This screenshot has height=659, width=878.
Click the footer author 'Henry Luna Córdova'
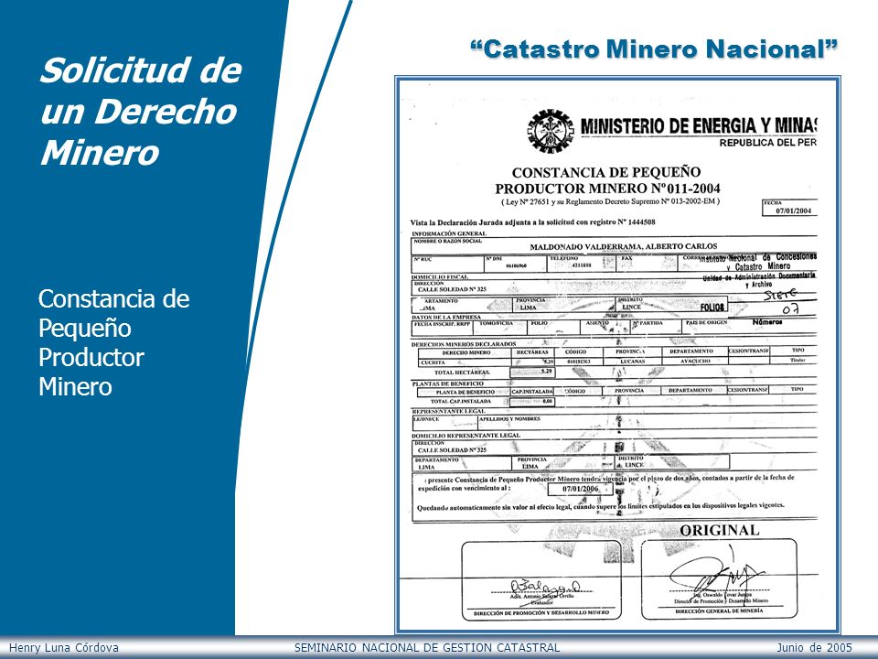coord(64,648)
